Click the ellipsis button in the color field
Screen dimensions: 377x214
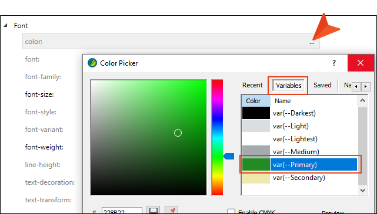point(312,43)
